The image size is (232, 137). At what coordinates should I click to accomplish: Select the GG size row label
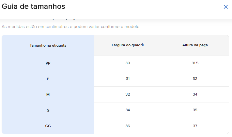48,126
